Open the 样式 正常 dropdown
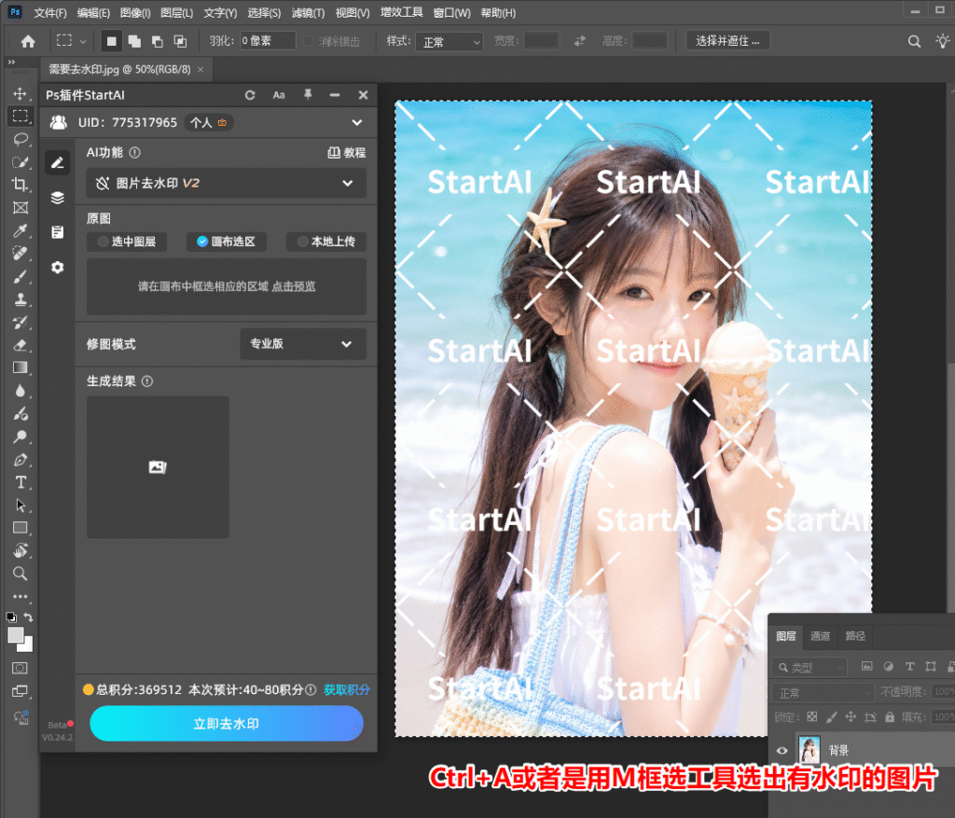 point(450,42)
